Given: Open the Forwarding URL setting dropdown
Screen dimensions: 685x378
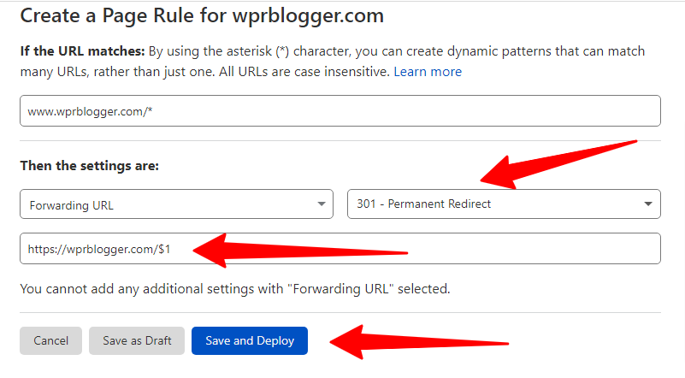Looking at the screenshot, I should (176, 204).
